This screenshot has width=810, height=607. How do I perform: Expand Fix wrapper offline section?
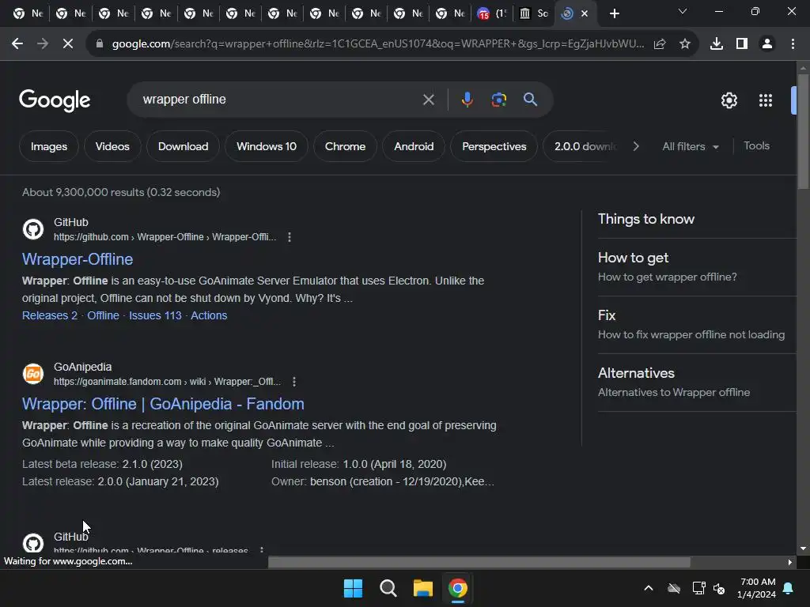(697, 325)
